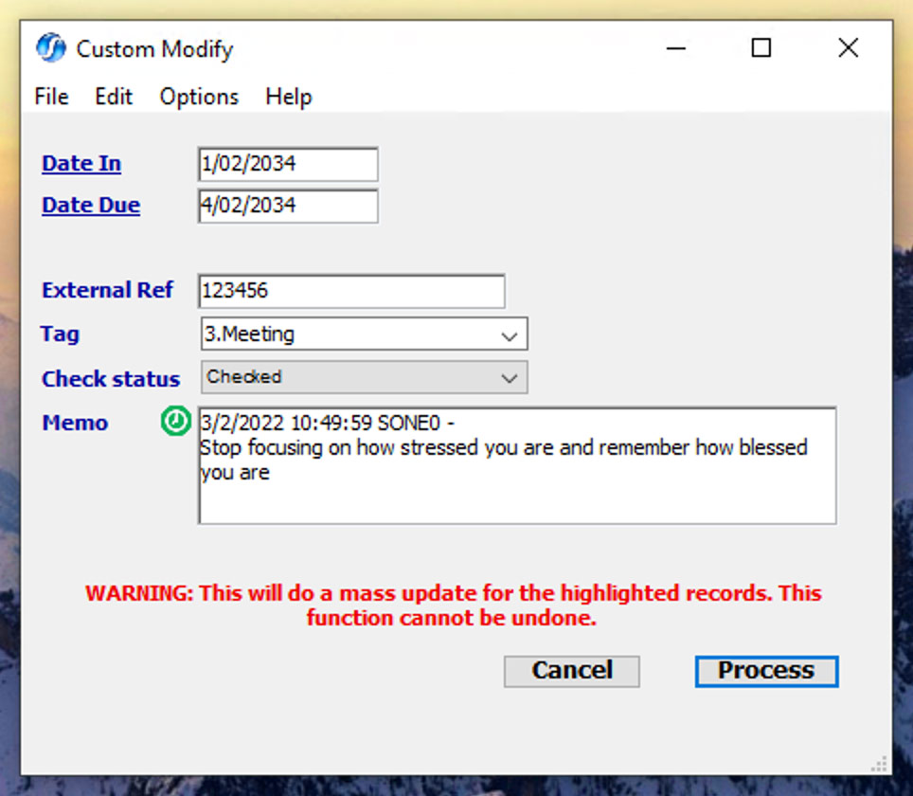The width and height of the screenshot is (913, 796).
Task: Click the green clock timestamp icon beside Memo
Action: [175, 421]
